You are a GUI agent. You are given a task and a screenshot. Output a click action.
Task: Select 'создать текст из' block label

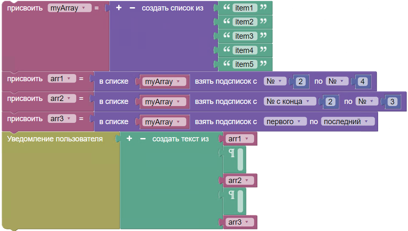click(x=180, y=139)
